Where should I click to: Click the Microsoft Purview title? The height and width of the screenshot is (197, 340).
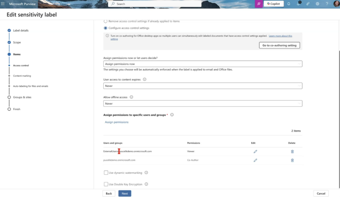pos(22,4)
